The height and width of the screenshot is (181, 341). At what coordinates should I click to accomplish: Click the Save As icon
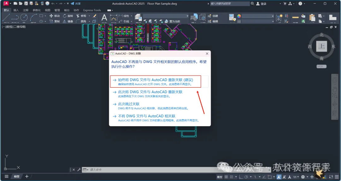[31, 3]
